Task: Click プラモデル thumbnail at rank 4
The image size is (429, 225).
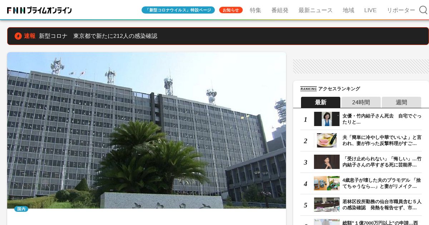Action: pos(327,183)
